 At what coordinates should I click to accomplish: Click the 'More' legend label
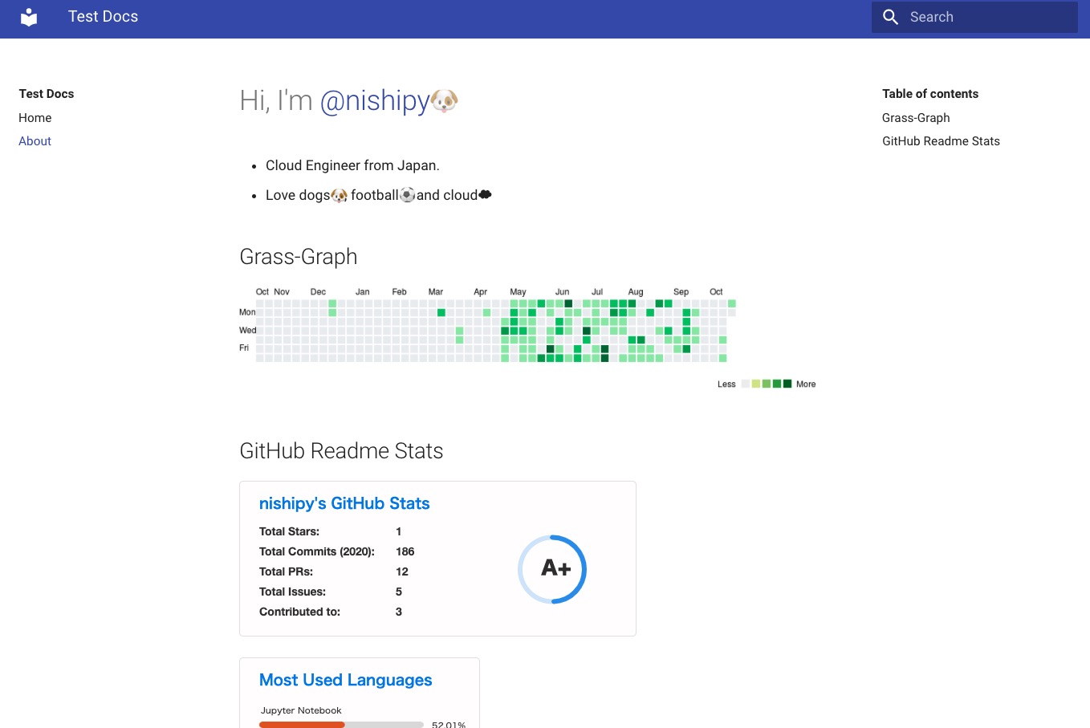click(806, 384)
